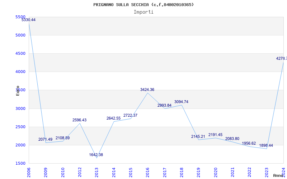Screen dimensions: 287x179
Task: Select the 2500 y-axis tick label
Action: [20, 127]
